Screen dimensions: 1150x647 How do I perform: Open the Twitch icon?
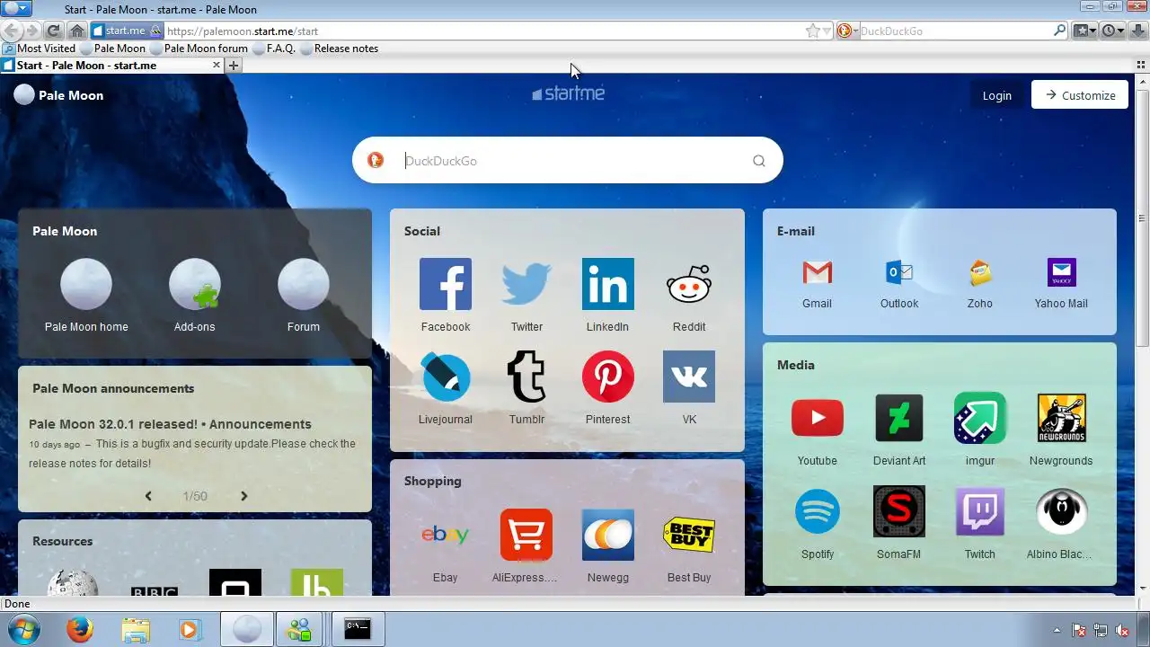pyautogui.click(x=980, y=511)
